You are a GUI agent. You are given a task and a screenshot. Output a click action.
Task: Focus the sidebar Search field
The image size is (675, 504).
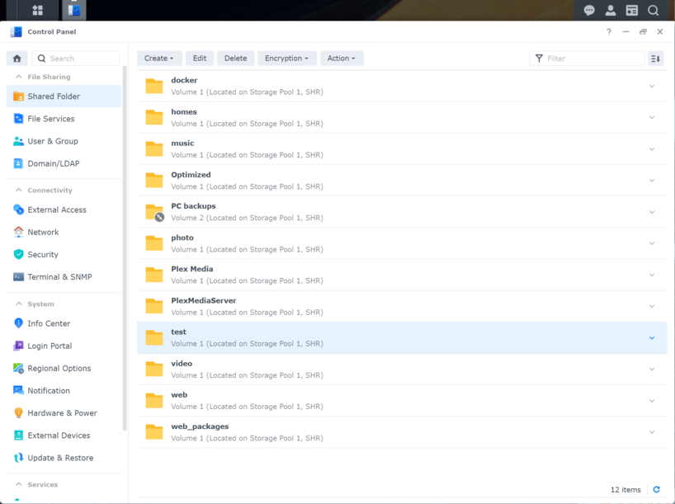click(76, 59)
